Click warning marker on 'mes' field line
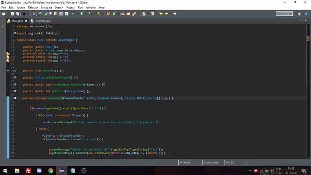The width and height of the screenshot is (311, 175). [8, 57]
